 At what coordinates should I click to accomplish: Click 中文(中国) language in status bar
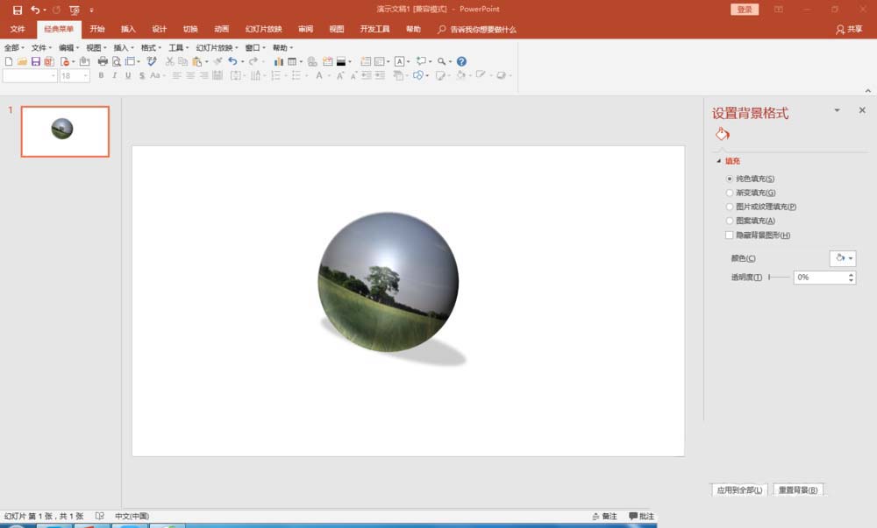pos(132,517)
